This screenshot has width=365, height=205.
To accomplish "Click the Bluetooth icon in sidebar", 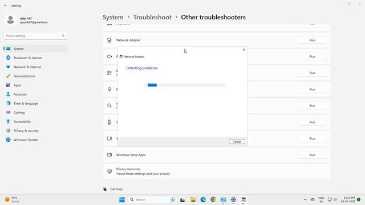I will click(8, 58).
